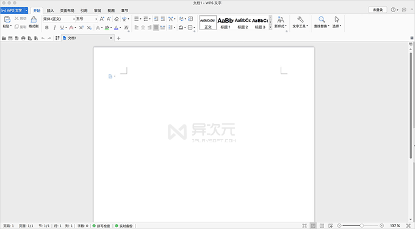This screenshot has height=229, width=415.
Task: Apply the blue font color
Action: point(116,27)
